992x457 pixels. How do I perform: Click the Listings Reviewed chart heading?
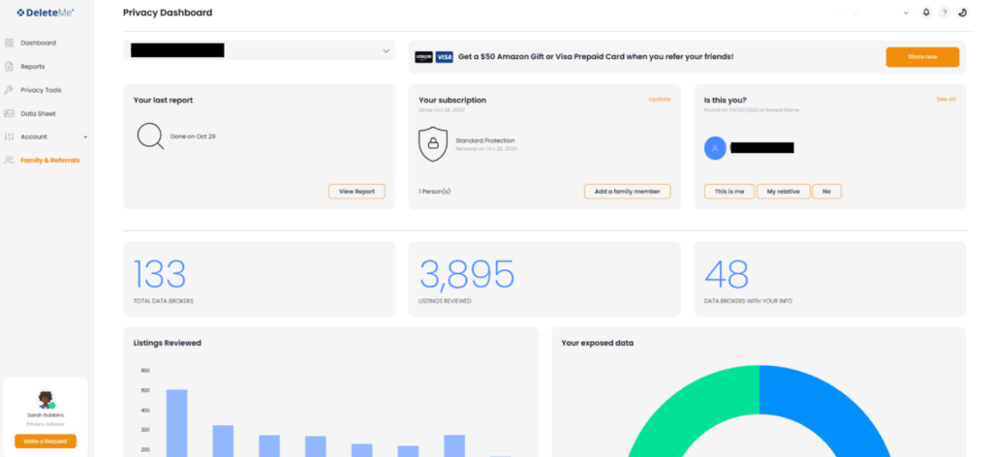(x=167, y=343)
